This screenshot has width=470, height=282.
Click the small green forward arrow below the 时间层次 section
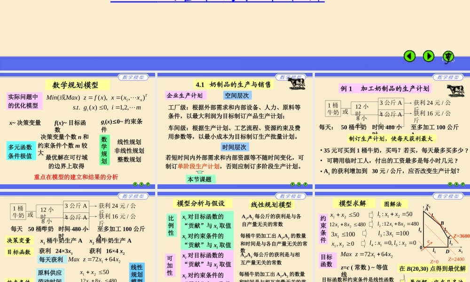click(x=298, y=184)
